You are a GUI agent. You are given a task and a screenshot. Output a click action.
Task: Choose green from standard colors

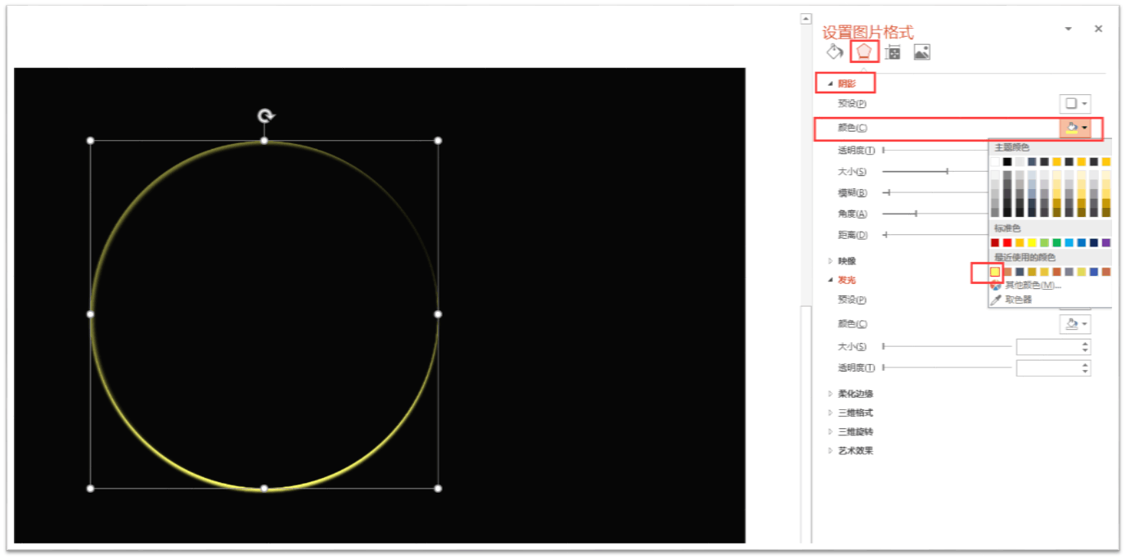click(1056, 243)
